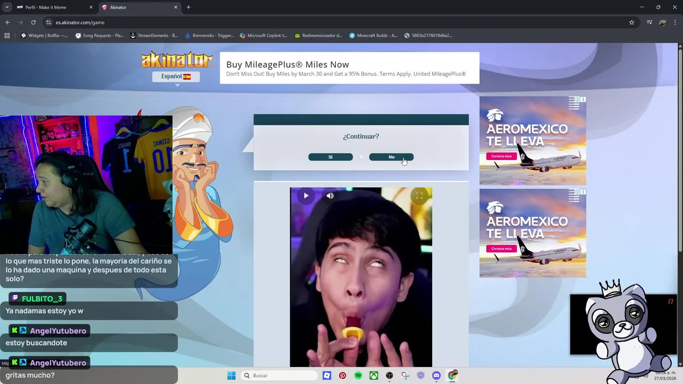Open the media control icon in Chrome toolbar
Image resolution: width=683 pixels, height=384 pixels.
[649, 22]
